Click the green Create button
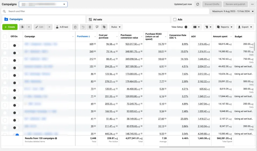 click(10, 27)
